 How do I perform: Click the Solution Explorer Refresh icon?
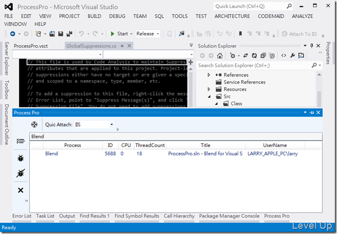pos(254,55)
